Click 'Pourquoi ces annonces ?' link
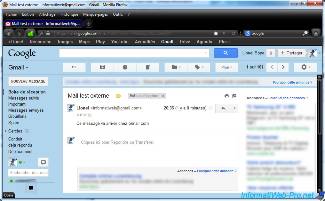 click(x=288, y=98)
